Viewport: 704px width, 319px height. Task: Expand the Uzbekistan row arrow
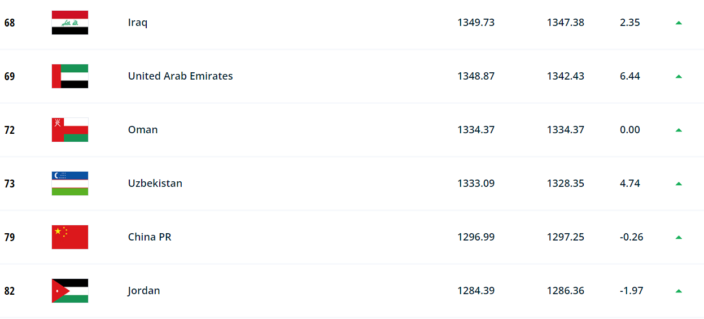click(x=679, y=183)
